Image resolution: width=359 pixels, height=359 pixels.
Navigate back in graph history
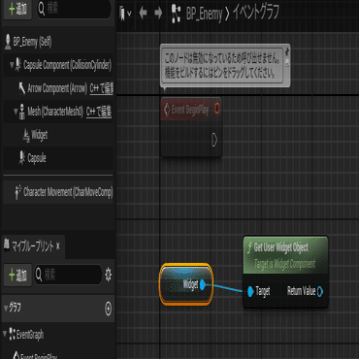[143, 14]
